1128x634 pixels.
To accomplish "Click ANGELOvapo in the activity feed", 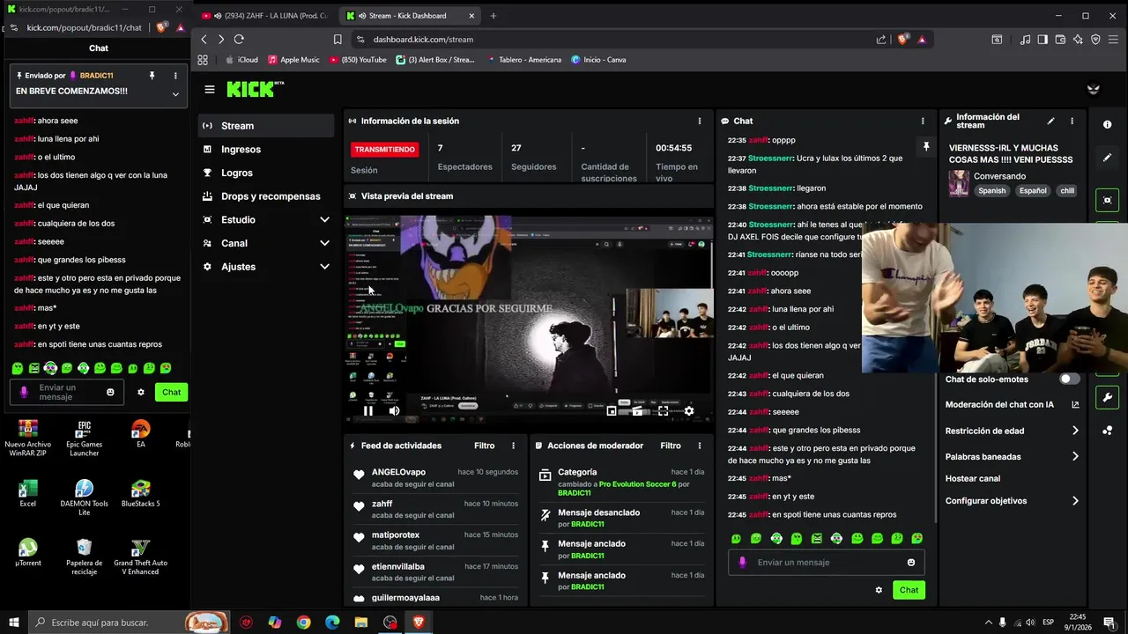I will point(398,472).
